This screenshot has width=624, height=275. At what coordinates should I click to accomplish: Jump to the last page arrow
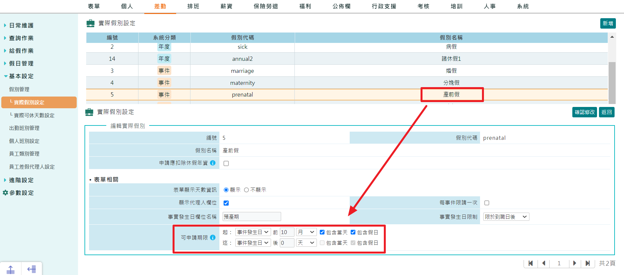[587, 263]
